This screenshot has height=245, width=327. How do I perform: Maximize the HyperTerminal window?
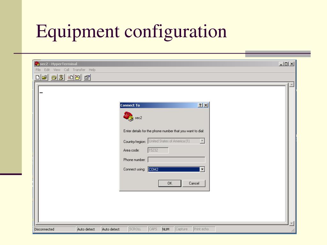point(286,64)
